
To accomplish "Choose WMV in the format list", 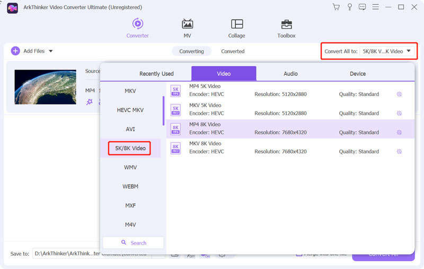I will click(x=130, y=167).
